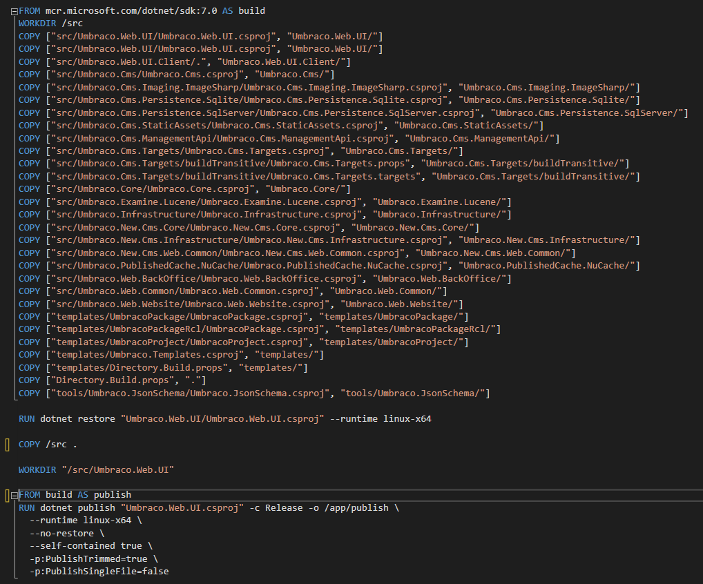Image resolution: width=703 pixels, height=584 pixels.
Task: Click the Umbraco.PublishedCache.NuCache.csproj COPY line
Action: (329, 266)
